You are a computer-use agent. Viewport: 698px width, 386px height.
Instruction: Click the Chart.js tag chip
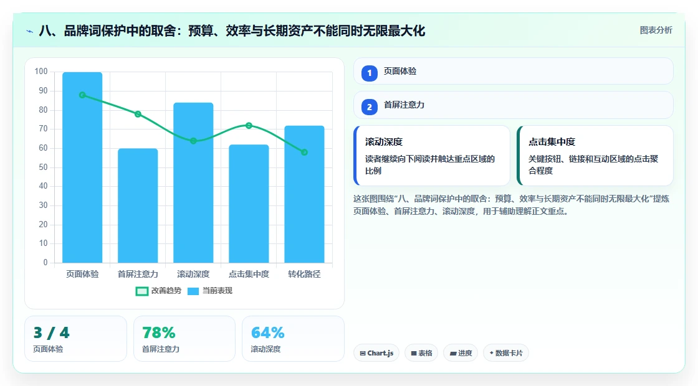[376, 353]
